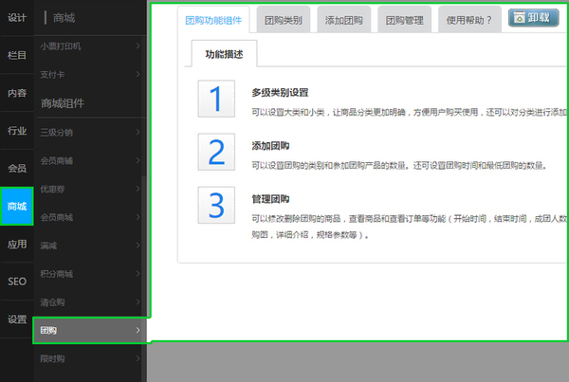Expand chevron beside 会员商城

coord(138,217)
